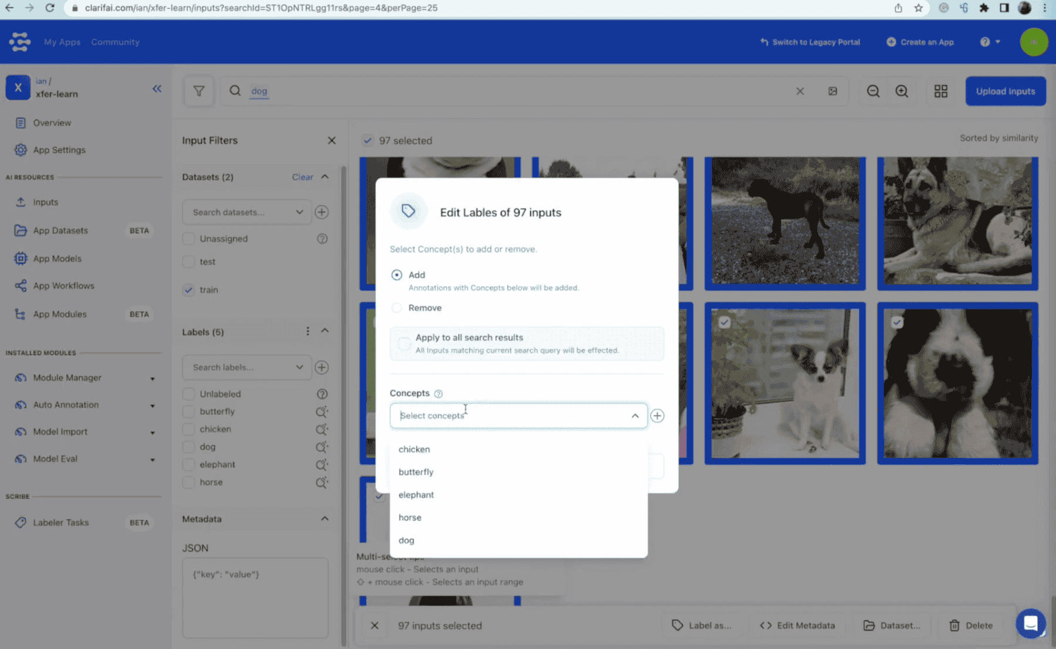Click the zoom out magnifier icon
Screen dimensions: 1056x649
(873, 91)
